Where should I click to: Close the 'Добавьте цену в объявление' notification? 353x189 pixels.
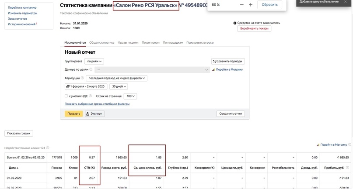346,2
